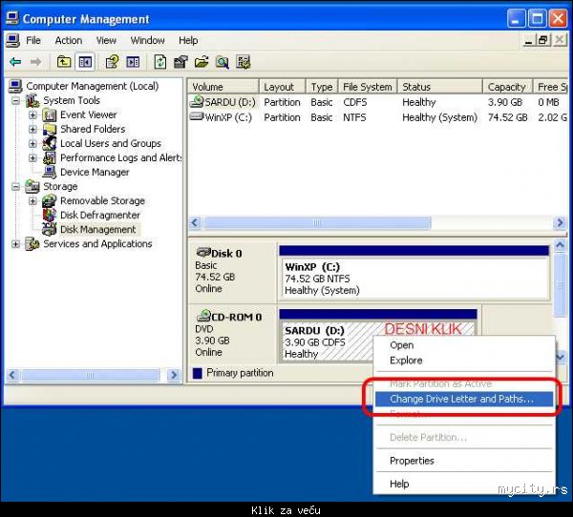Click the Event Viewer icon

click(x=50, y=115)
